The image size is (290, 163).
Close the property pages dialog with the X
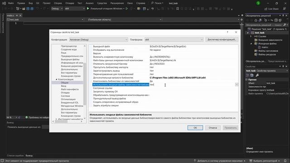pyautogui.click(x=236, y=32)
